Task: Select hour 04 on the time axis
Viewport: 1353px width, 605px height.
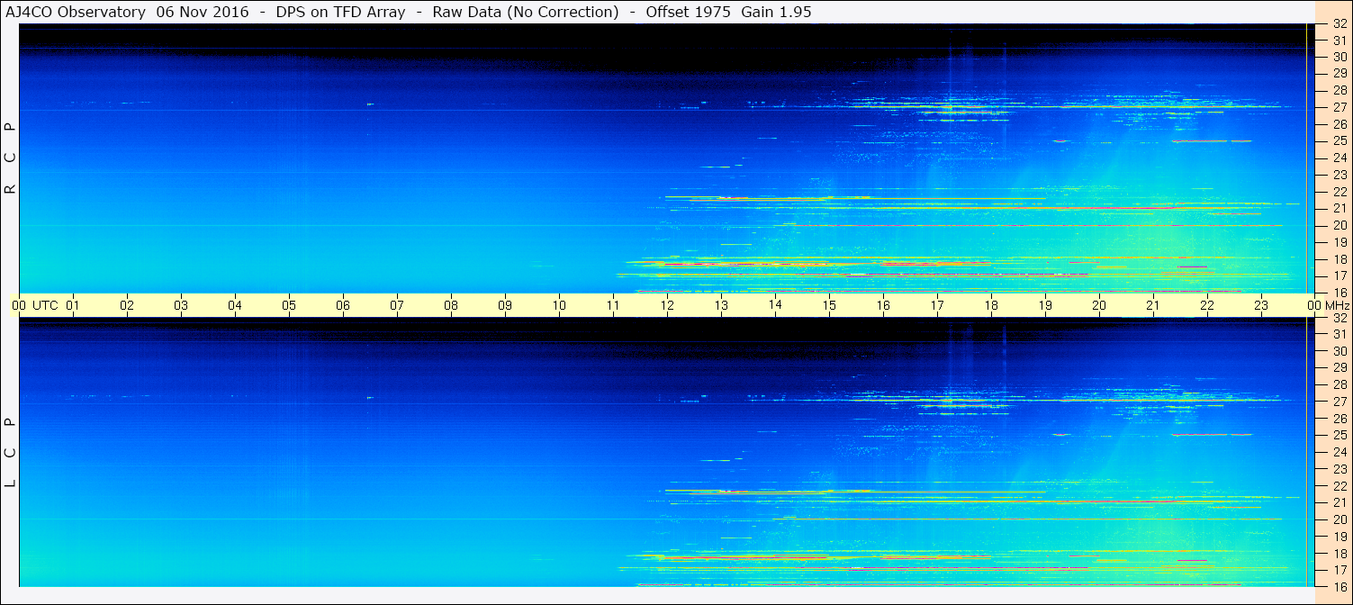Action: (235, 305)
